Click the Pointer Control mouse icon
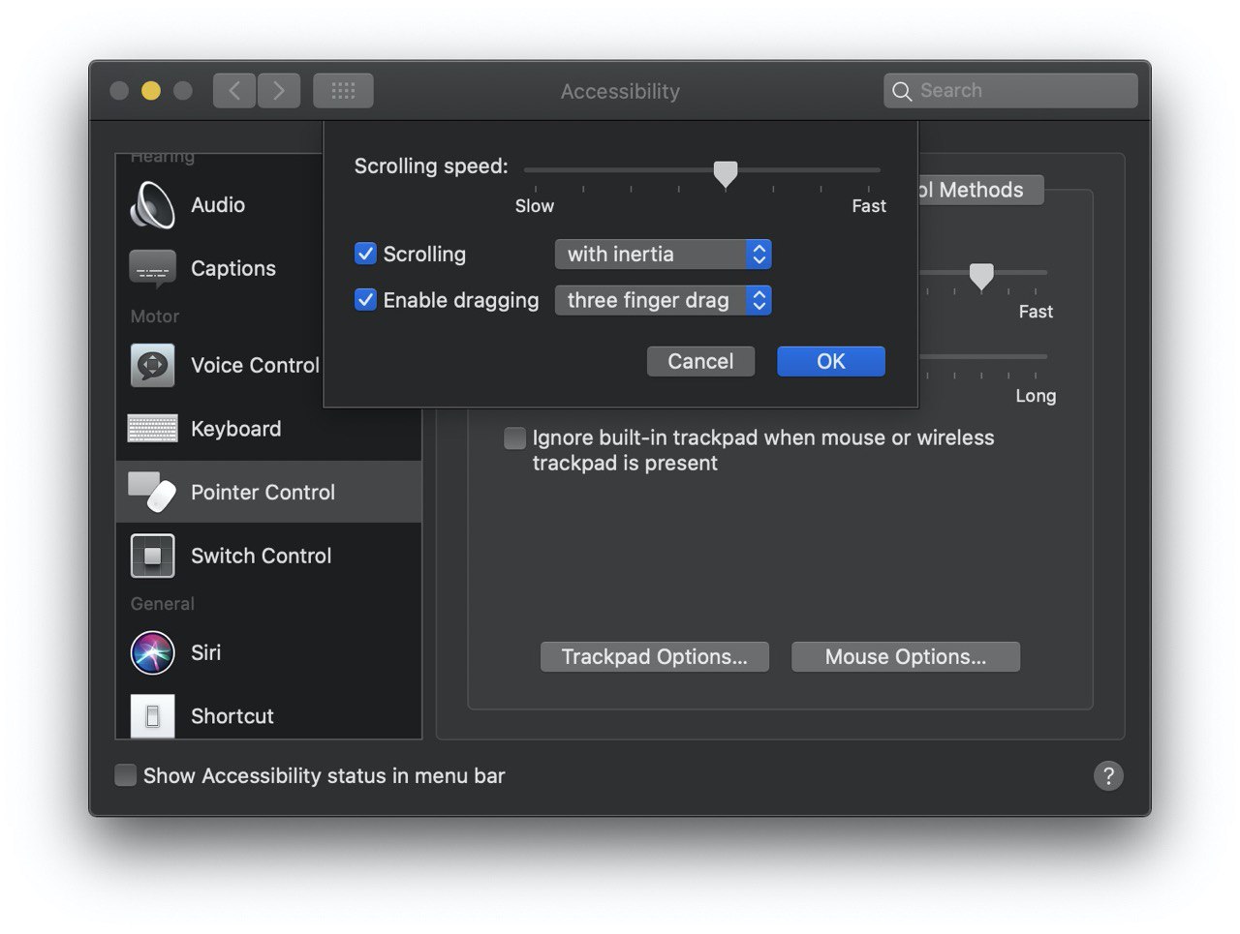Viewport: 1240px width, 934px height. (152, 492)
